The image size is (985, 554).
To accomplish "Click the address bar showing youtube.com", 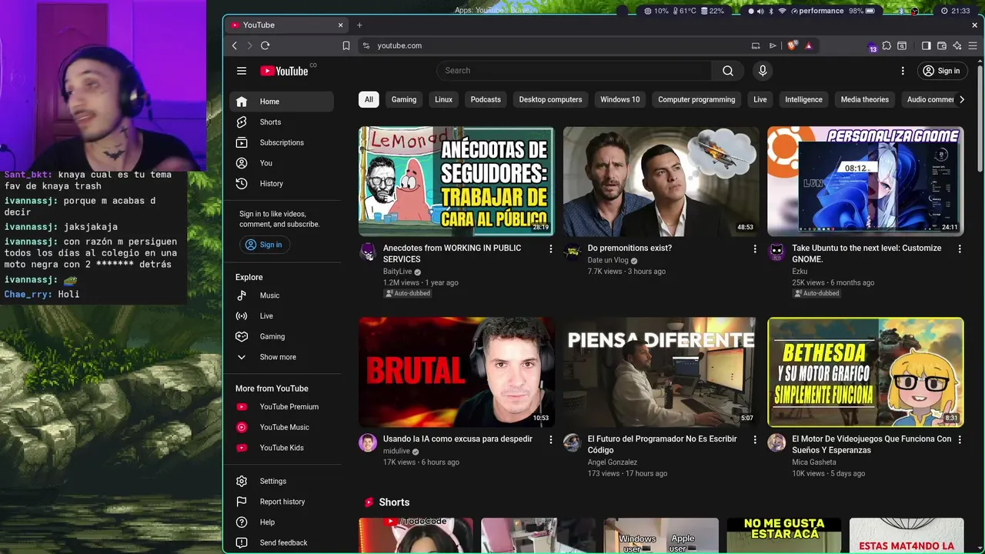I will coord(559,45).
